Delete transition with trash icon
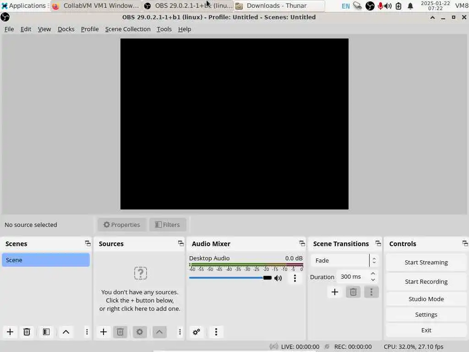 coord(353,292)
